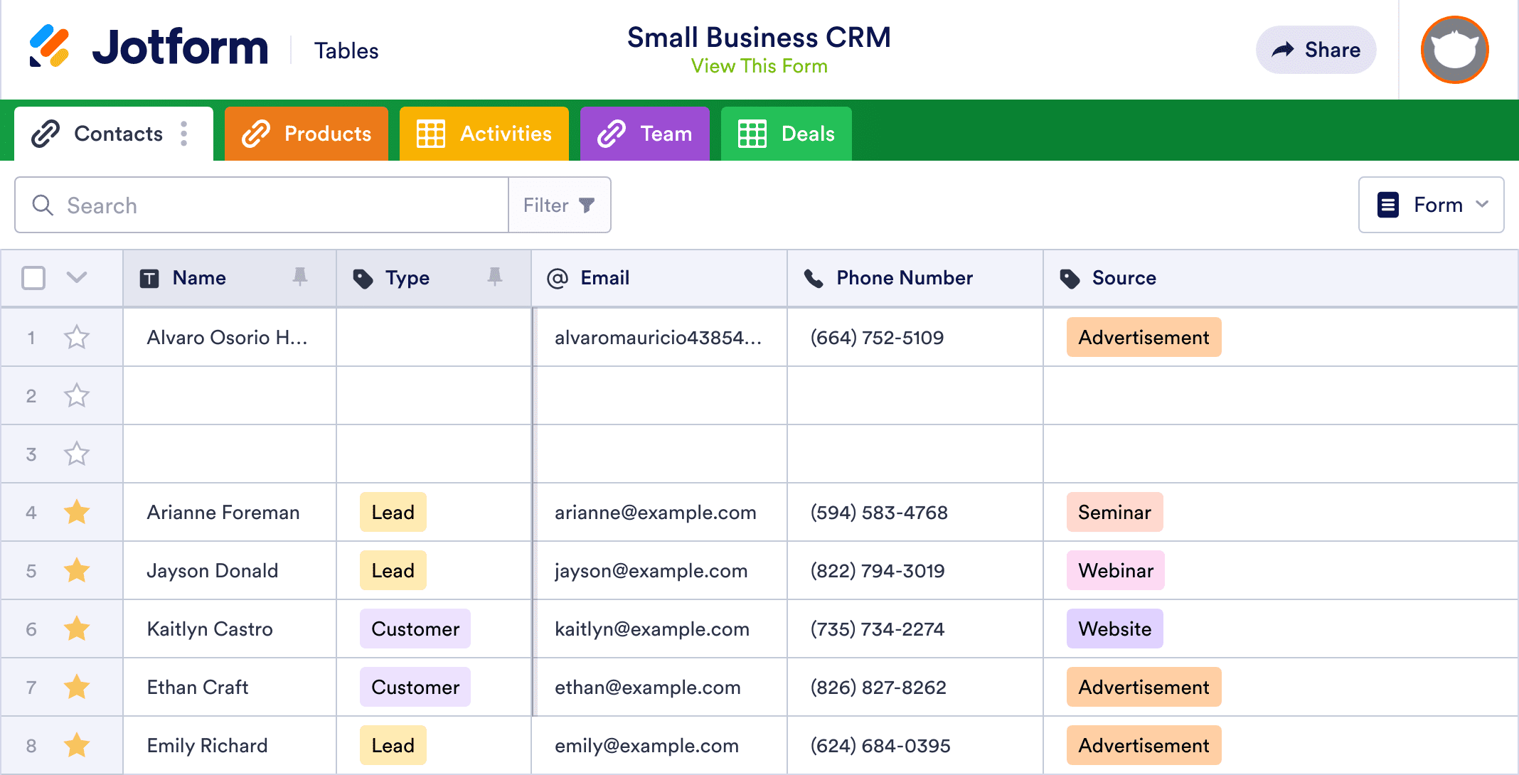The height and width of the screenshot is (775, 1519).
Task: Select row number 4
Action: click(31, 512)
